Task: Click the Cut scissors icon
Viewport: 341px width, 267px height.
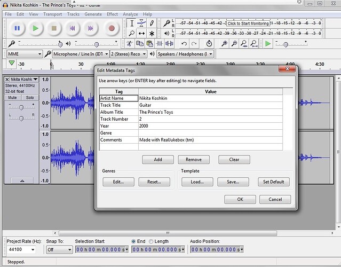Action: pyautogui.click(x=130, y=44)
